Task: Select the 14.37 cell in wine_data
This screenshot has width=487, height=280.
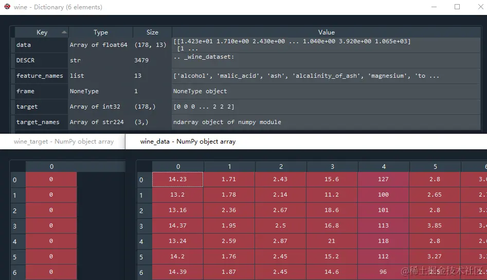Action: 177,226
